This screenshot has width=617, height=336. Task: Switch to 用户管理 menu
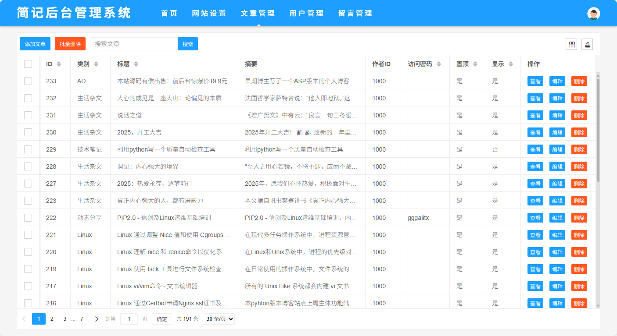[306, 14]
